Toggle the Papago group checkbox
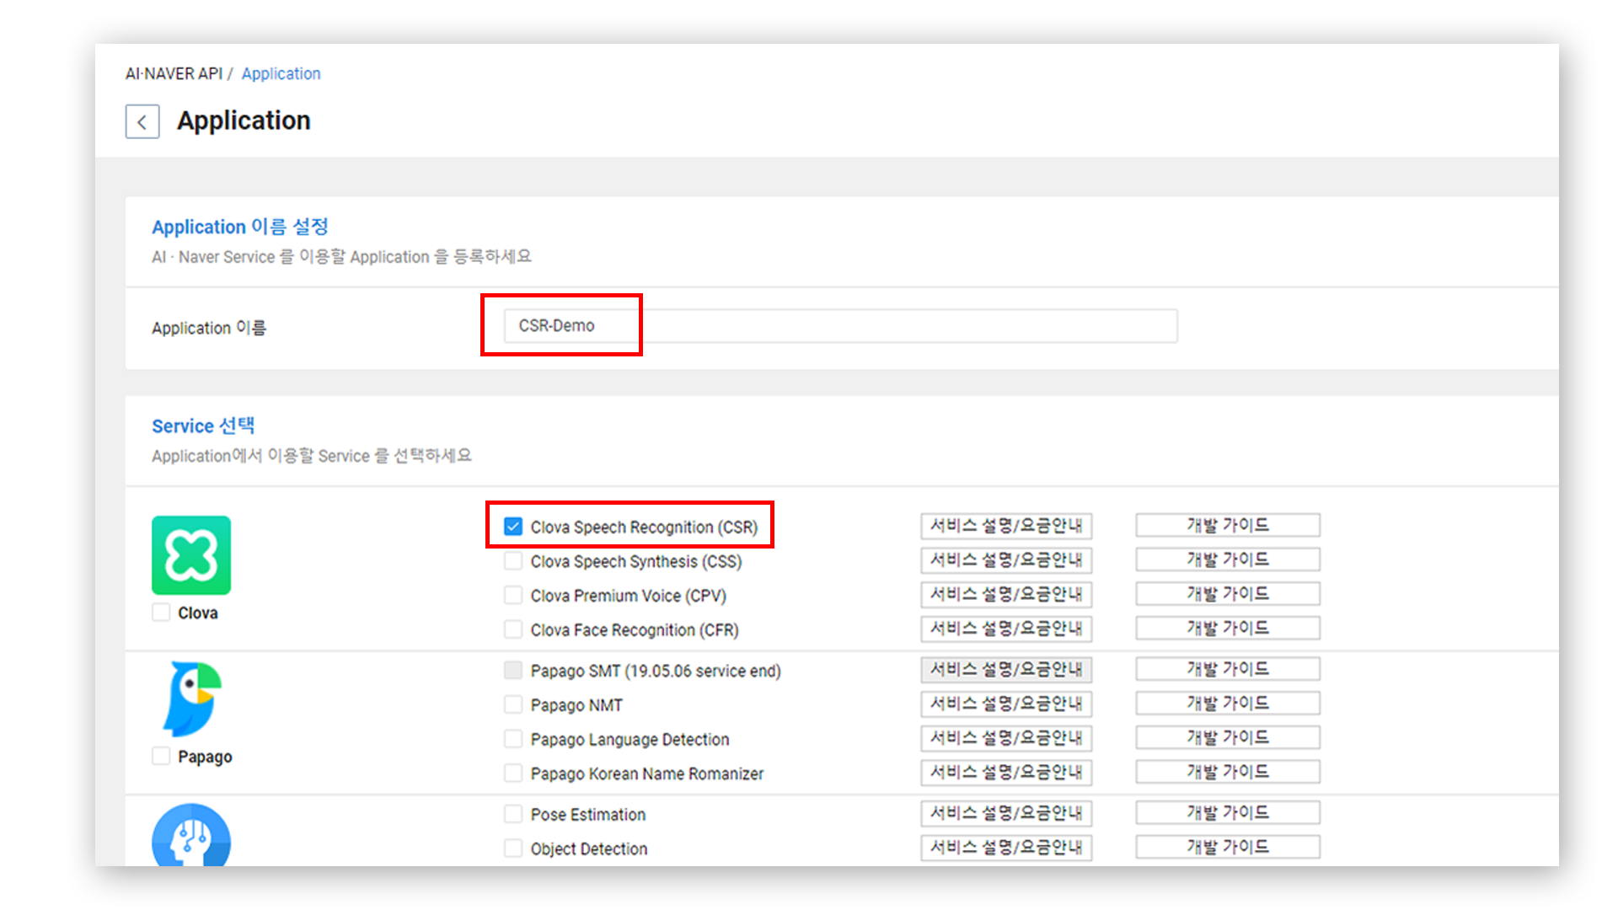The width and height of the screenshot is (1618, 910). coord(161,756)
